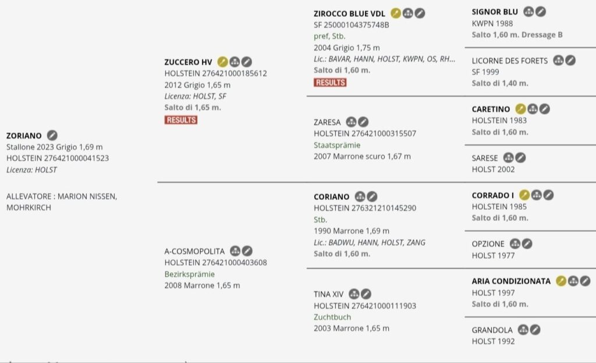The image size is (596, 363).
Task: Click the edit pencil icon beside TINA XIV
Action: (366, 294)
